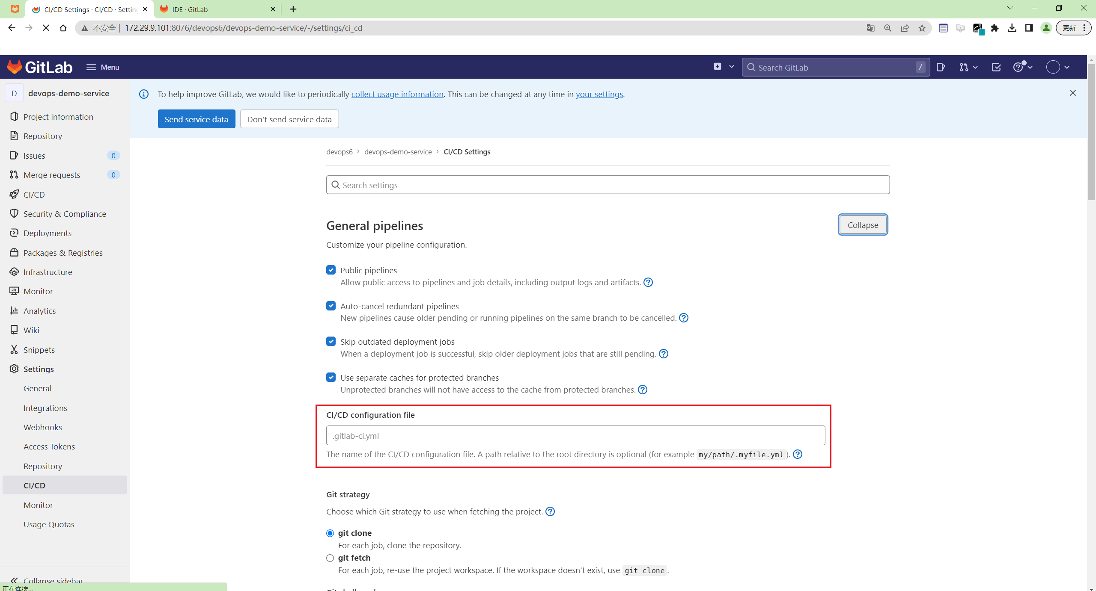Screen dimensions: 1096x591
Task: Open CI/CD rocket icon in sidebar
Action: point(14,194)
